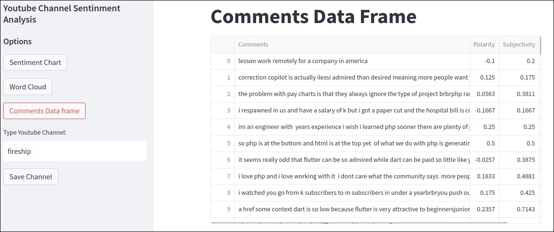This screenshot has height=232, width=554.
Task: Click the Sentiment Chart button
Action: pos(35,63)
